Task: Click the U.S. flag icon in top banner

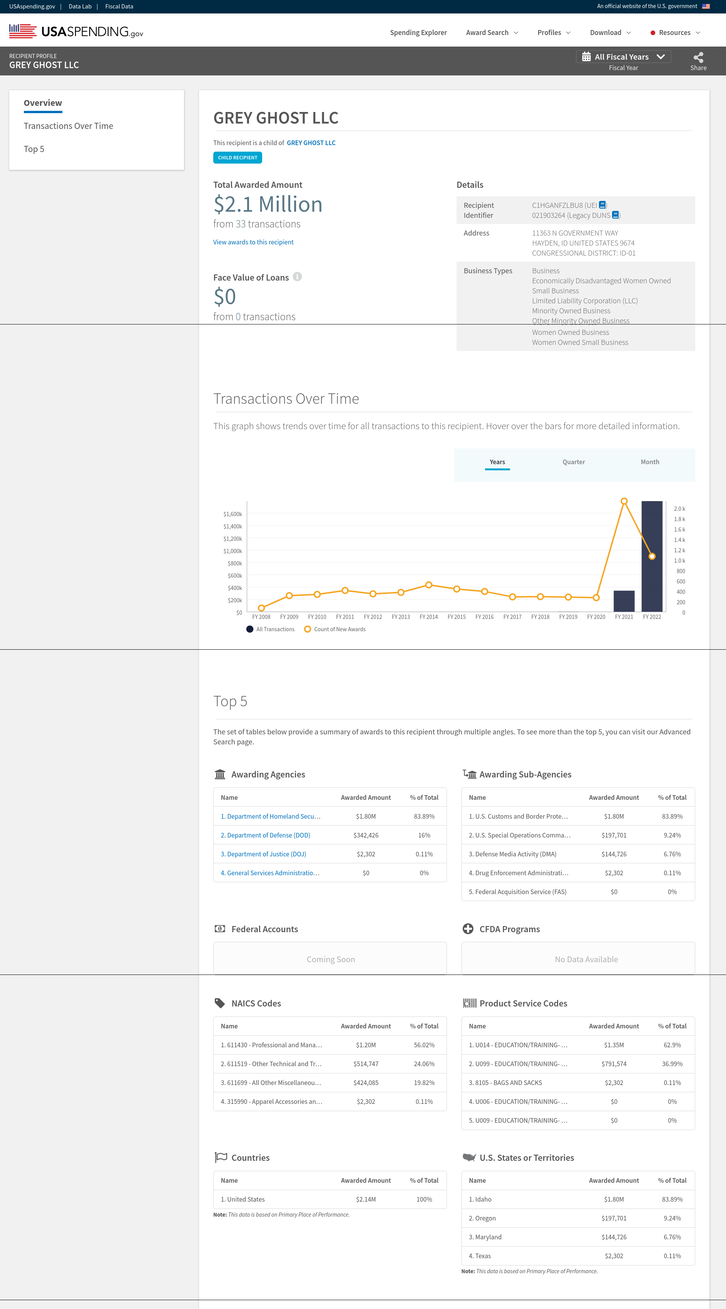Action: tap(706, 6)
